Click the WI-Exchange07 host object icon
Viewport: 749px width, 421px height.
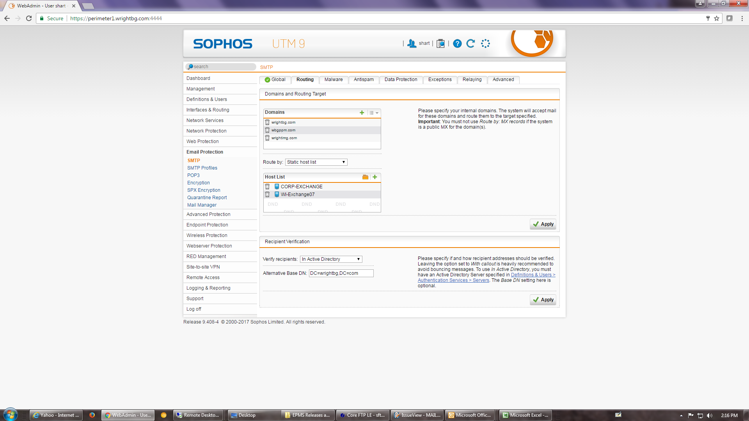click(x=277, y=195)
